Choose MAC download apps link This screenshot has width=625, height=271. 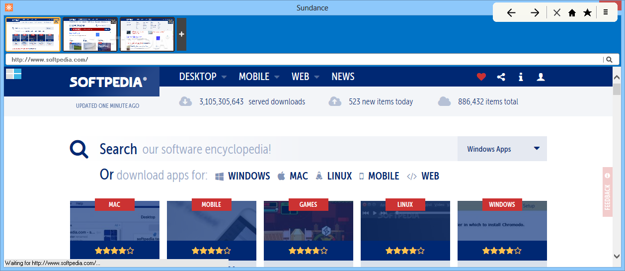point(293,176)
